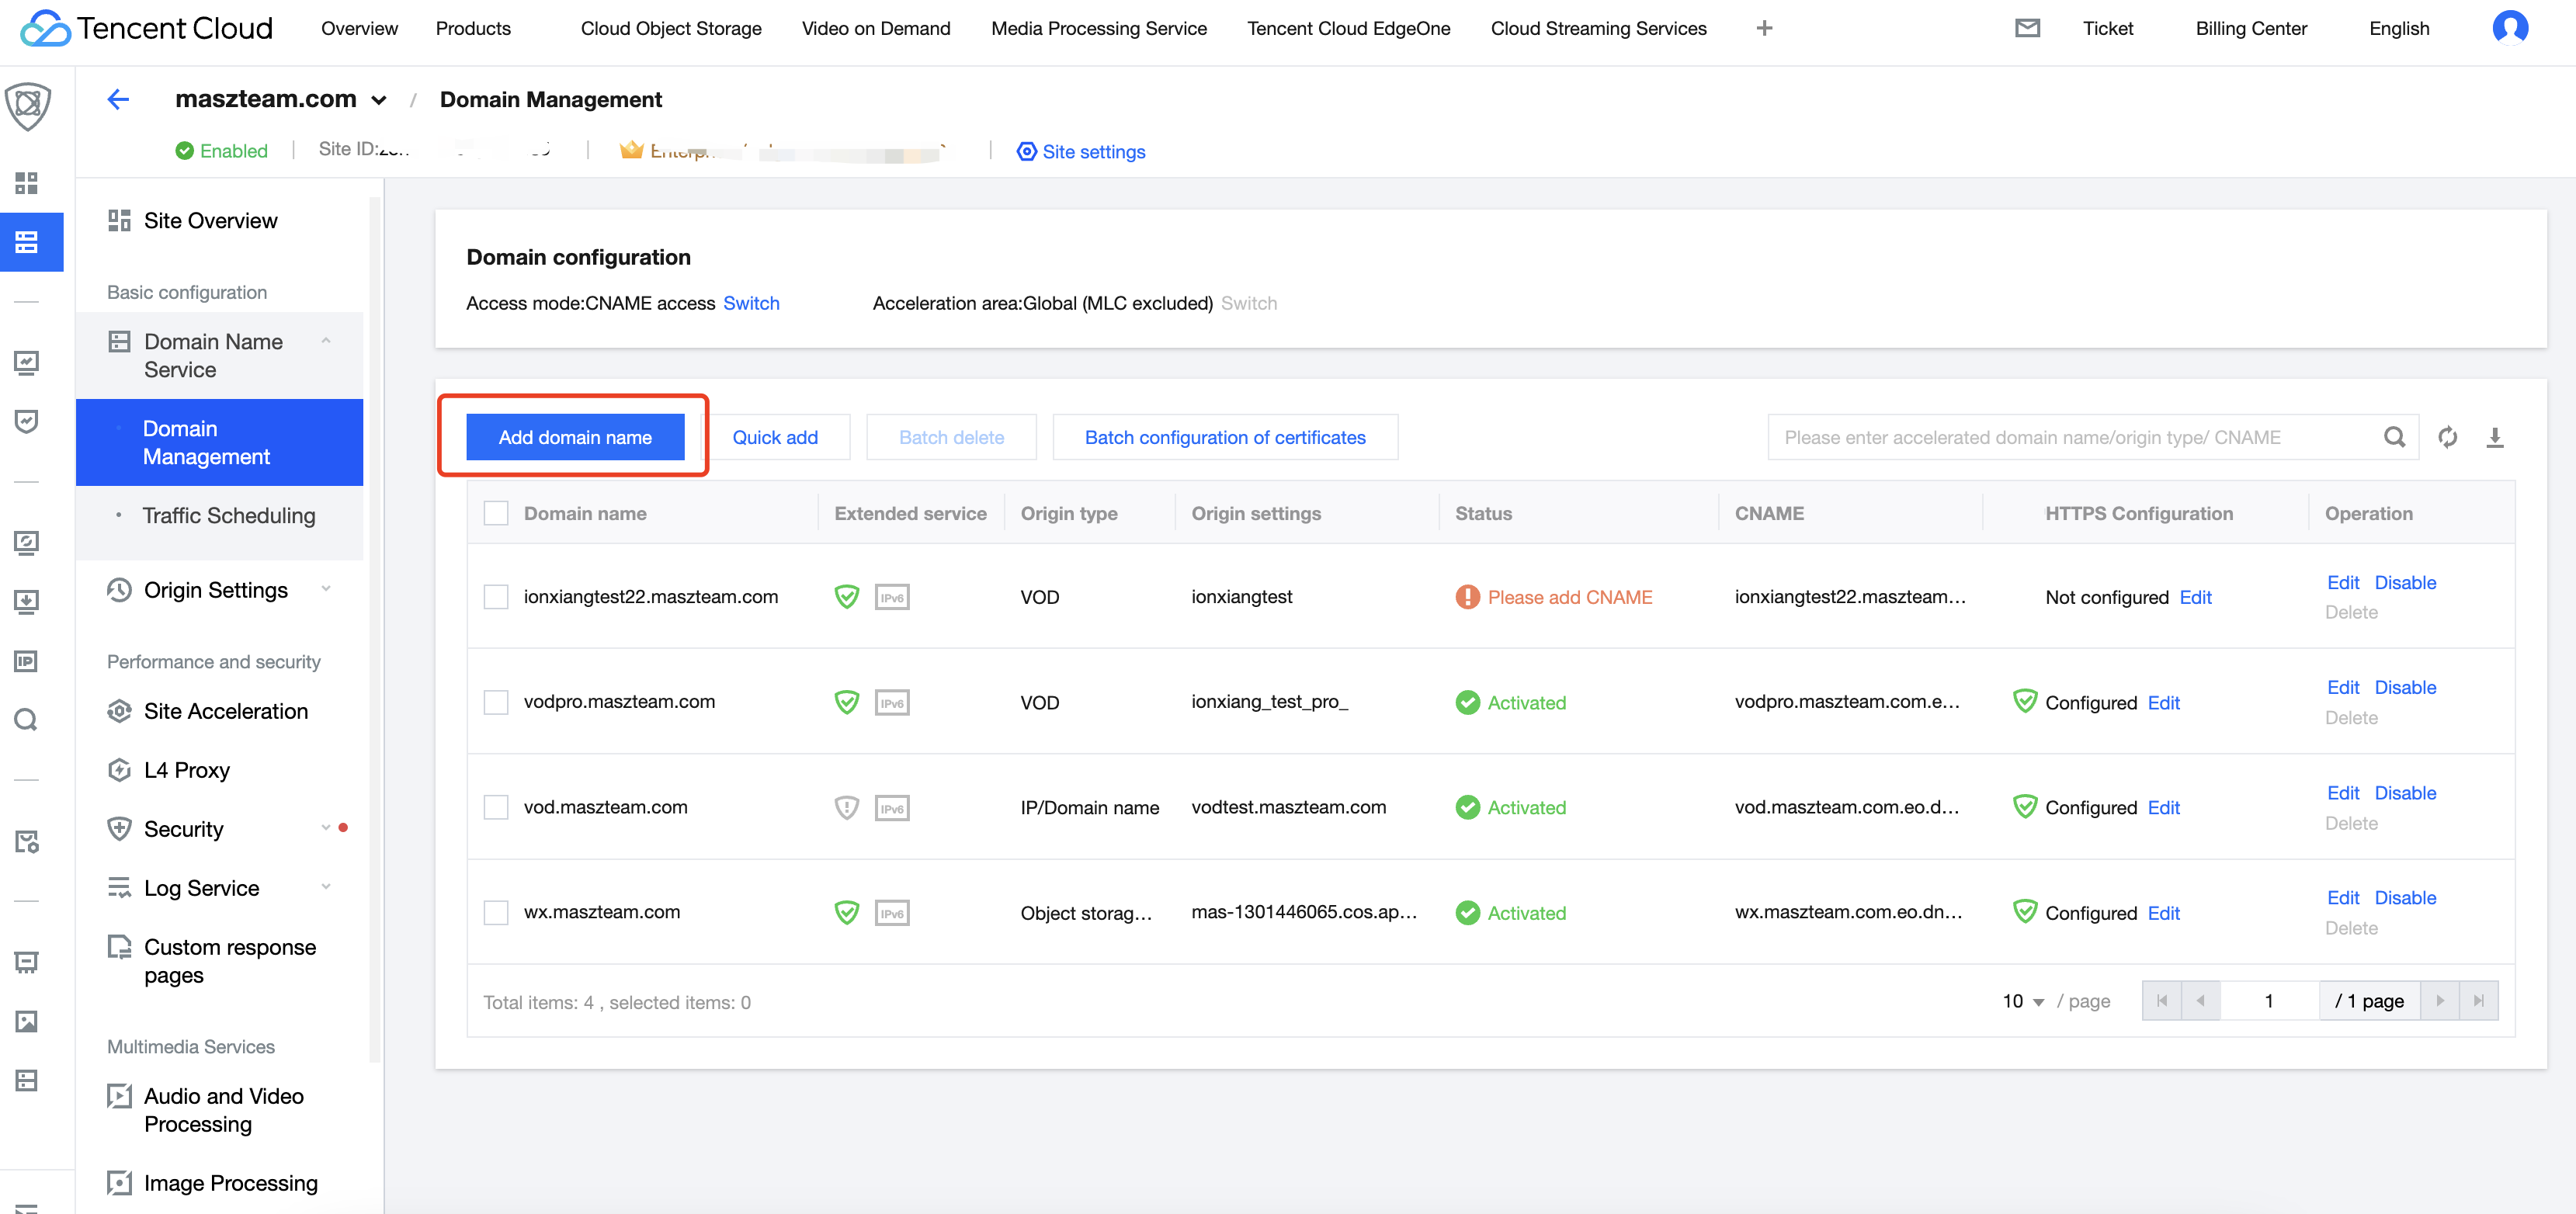Click the search magnifier icon
The width and height of the screenshot is (2576, 1214).
(x=2394, y=437)
